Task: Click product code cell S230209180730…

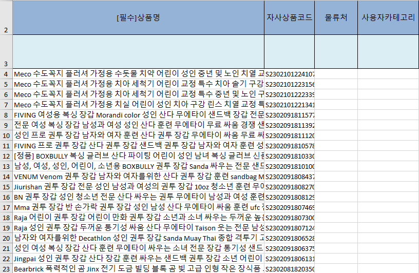Action: click(290, 218)
